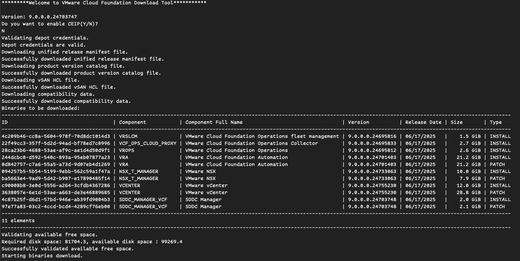Select 'Starting binaries download.' line
Image resolution: width=520 pixels, height=261 pixels.
(x=42, y=256)
